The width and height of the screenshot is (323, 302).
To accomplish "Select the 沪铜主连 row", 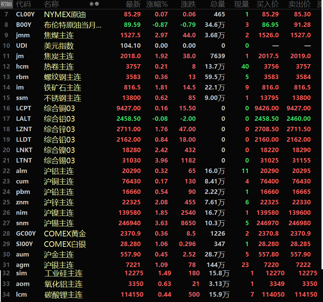I will coord(161,182).
